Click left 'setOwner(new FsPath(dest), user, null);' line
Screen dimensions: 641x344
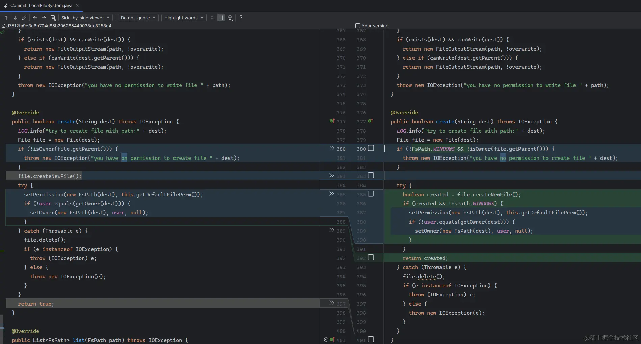pyautogui.click(x=89, y=212)
